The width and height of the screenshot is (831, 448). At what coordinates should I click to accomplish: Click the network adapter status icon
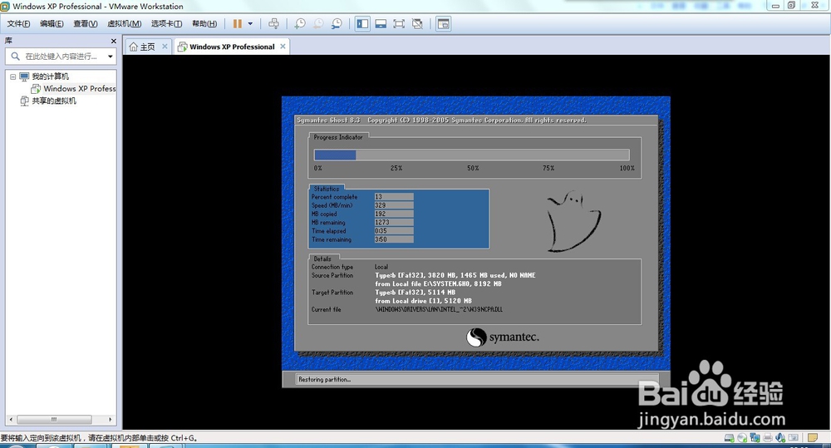click(x=755, y=438)
